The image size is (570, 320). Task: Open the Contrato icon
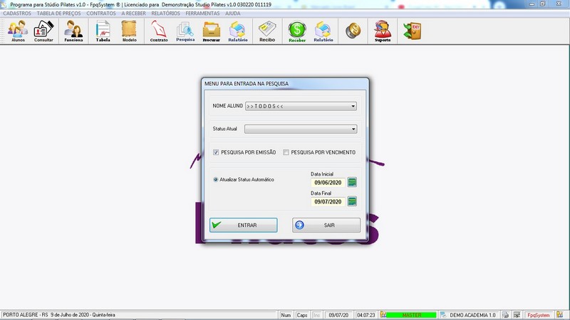(x=159, y=31)
